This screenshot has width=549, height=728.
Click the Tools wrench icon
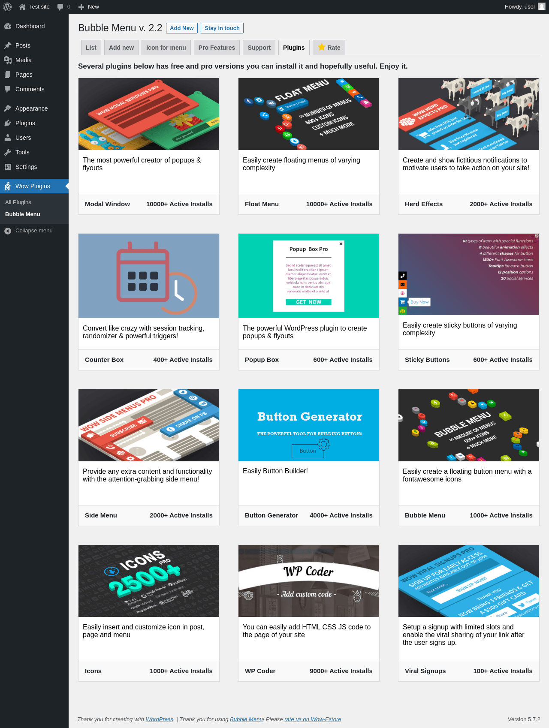click(8, 152)
